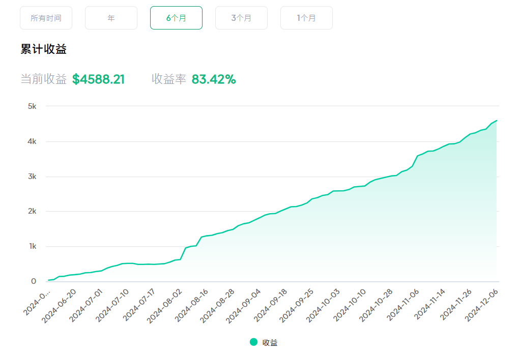Click the 2024-06-20 x-axis date label
The width and height of the screenshot is (518, 351).
(x=59, y=306)
